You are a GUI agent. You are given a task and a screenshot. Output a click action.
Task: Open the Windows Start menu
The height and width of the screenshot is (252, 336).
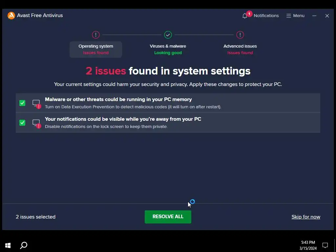click(8, 245)
